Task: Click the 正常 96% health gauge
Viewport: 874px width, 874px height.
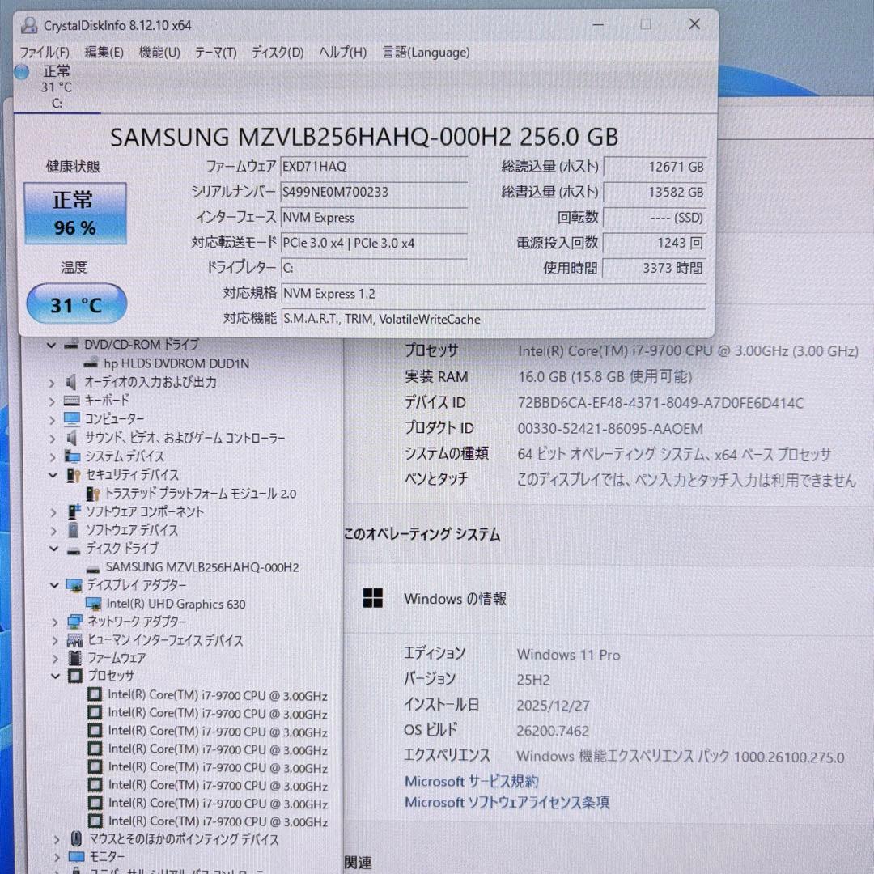Action: coord(75,212)
